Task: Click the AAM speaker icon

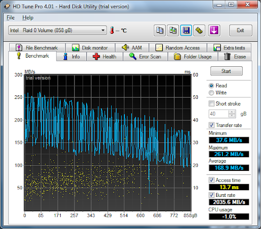Action: (125, 47)
